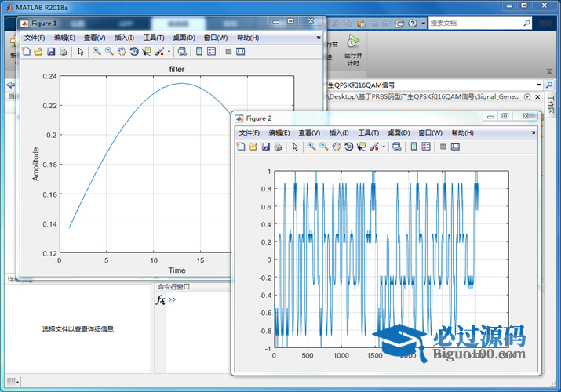This screenshot has width=561, height=392.
Task: Open file icon in Figure 1 toolbar
Action: (38, 52)
